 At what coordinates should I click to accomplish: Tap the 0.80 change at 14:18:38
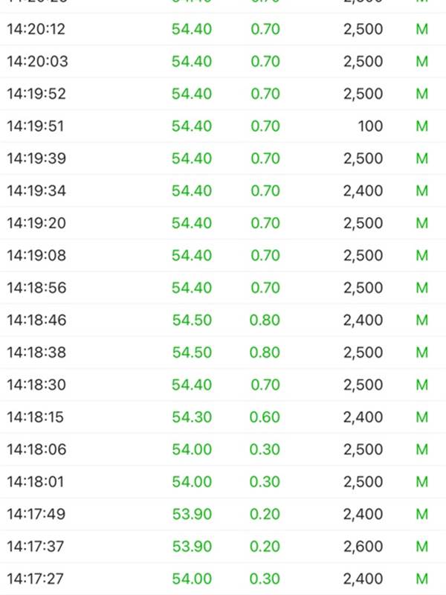click(265, 352)
